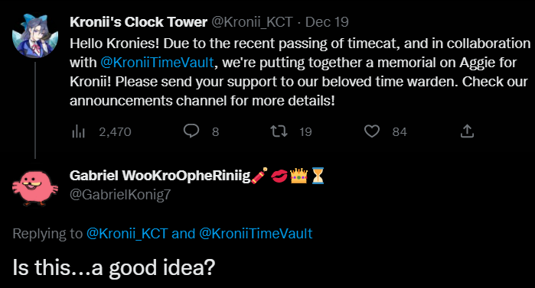Open Gabriel WooKroOpheRiniig display name
The image size is (535, 288).
pyautogui.click(x=160, y=176)
